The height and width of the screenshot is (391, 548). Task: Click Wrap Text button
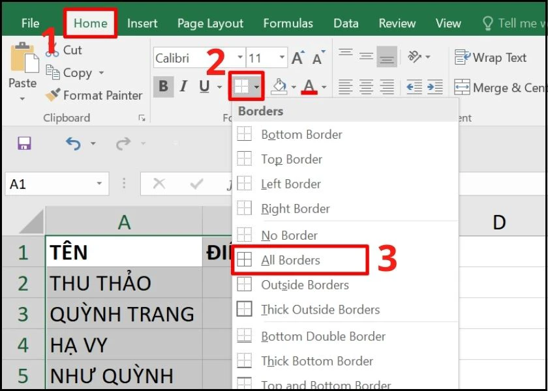click(491, 57)
